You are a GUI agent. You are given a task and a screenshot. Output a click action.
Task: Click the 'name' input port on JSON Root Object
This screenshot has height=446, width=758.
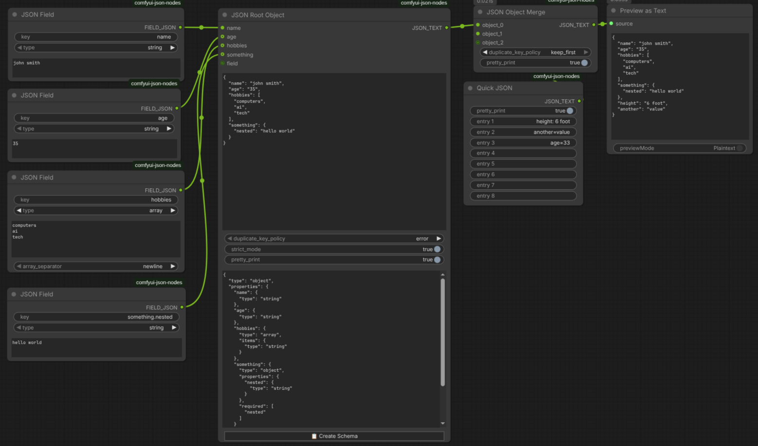[223, 28]
